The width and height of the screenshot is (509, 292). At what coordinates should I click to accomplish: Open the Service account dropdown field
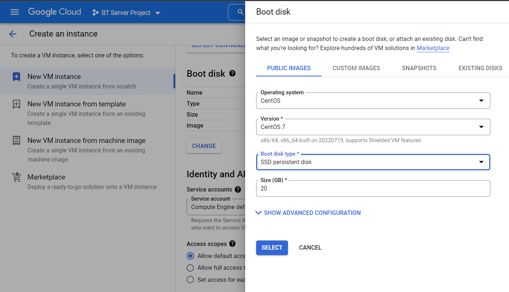pos(216,207)
